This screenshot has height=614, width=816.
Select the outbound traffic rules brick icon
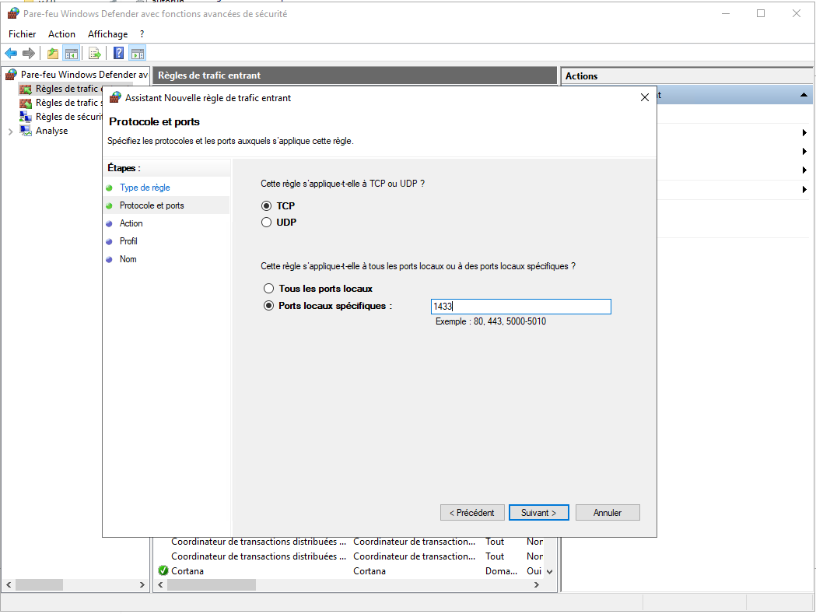pos(26,103)
